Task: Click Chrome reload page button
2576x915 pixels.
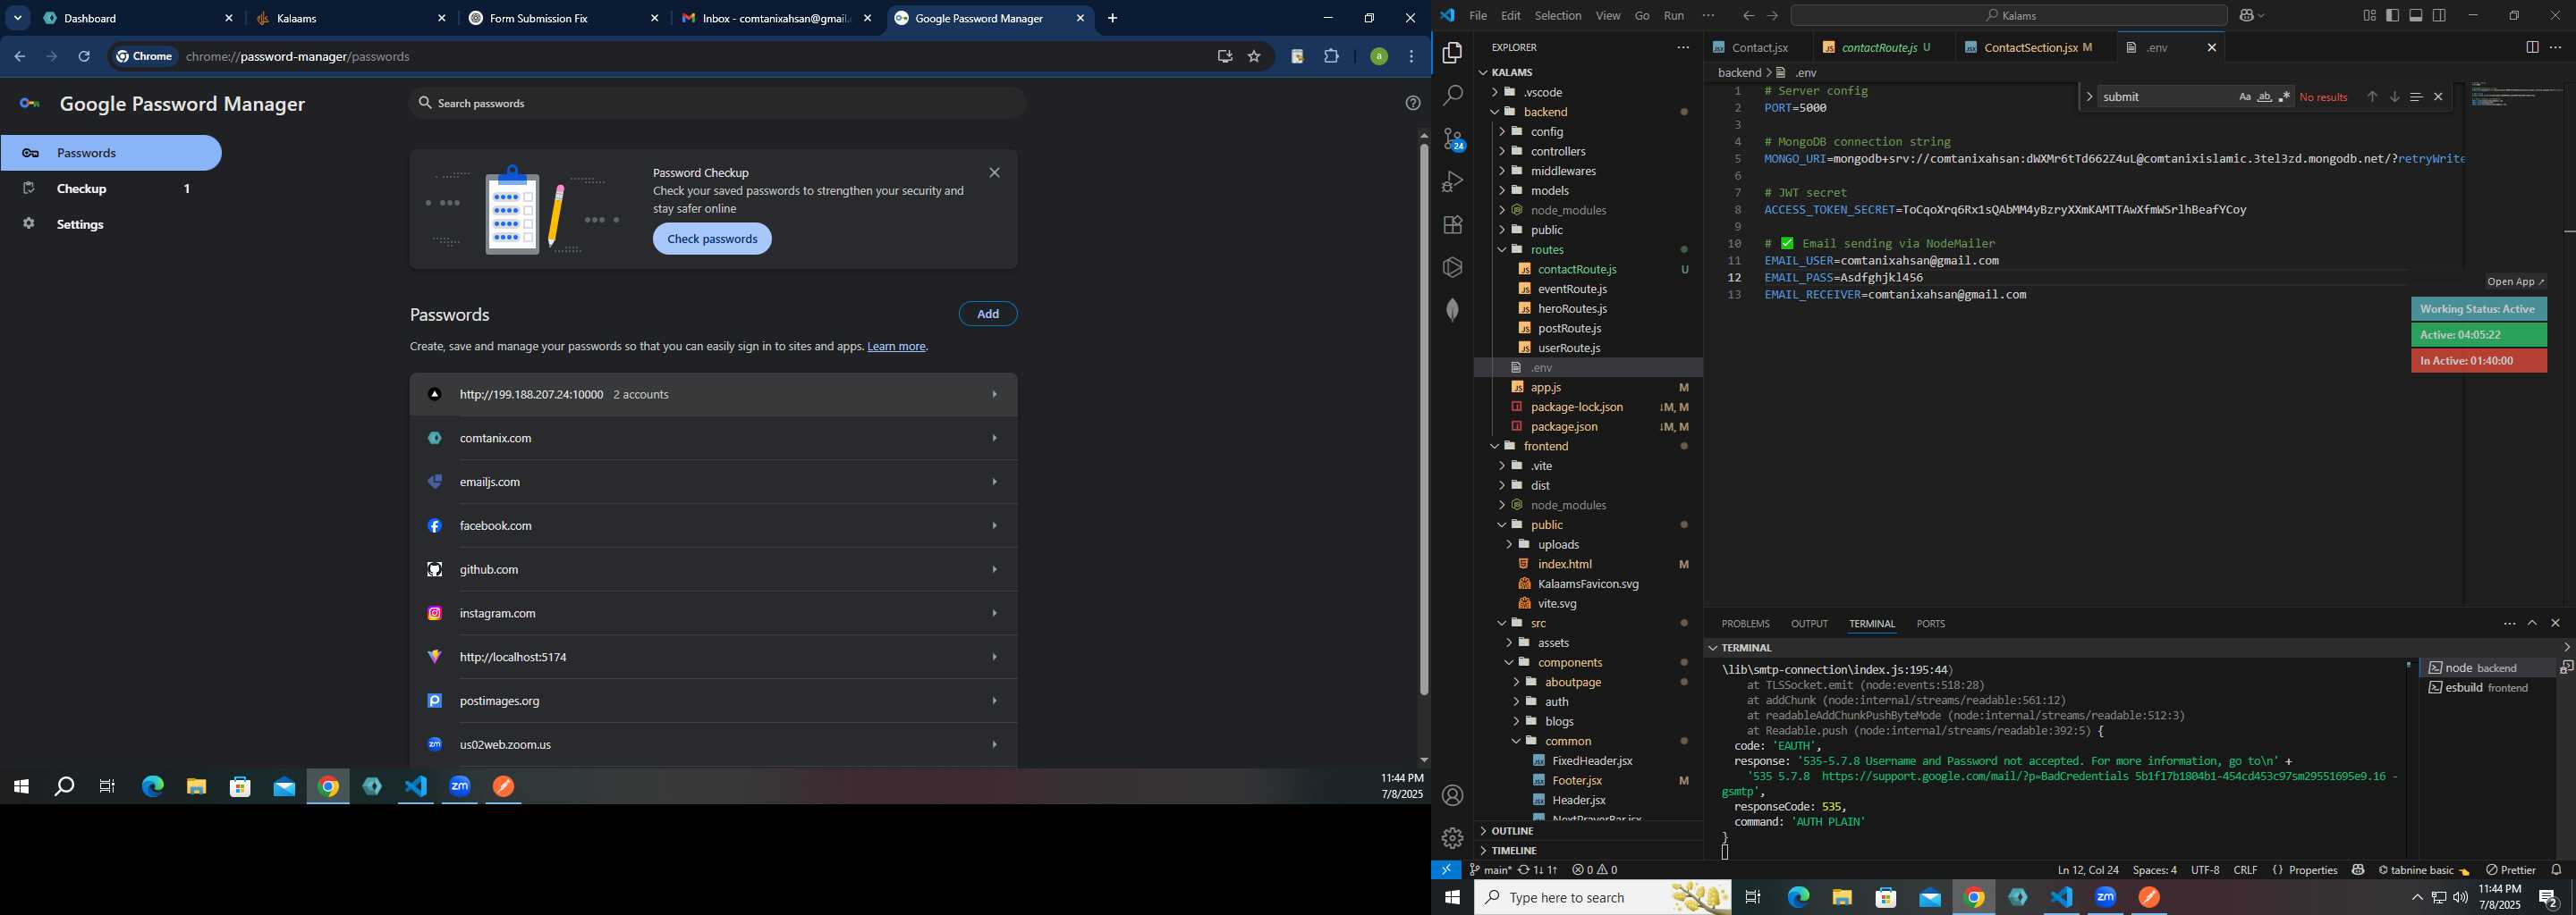Action: 85,57
